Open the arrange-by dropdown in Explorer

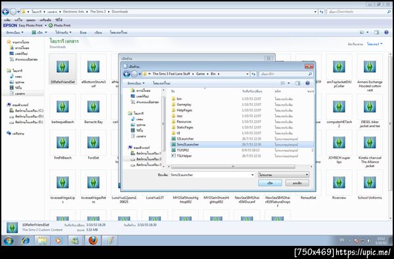pyautogui.click(x=375, y=44)
